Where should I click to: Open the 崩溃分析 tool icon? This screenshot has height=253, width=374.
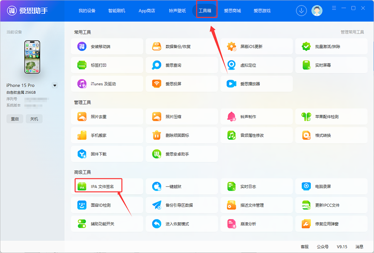(x=231, y=224)
